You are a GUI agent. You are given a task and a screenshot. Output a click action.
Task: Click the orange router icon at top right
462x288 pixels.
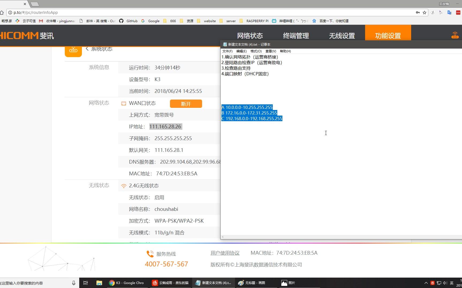point(455,35)
